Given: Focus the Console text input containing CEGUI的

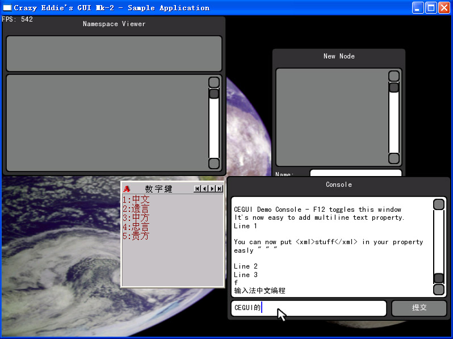Looking at the screenshot, I should coord(309,308).
